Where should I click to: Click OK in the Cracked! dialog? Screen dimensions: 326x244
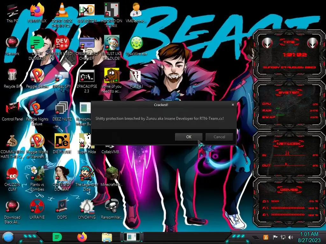tap(188, 137)
